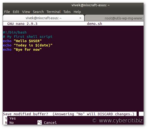
Task: Switch to the root@utls-wp-mg-www tab
Action: point(114,18)
